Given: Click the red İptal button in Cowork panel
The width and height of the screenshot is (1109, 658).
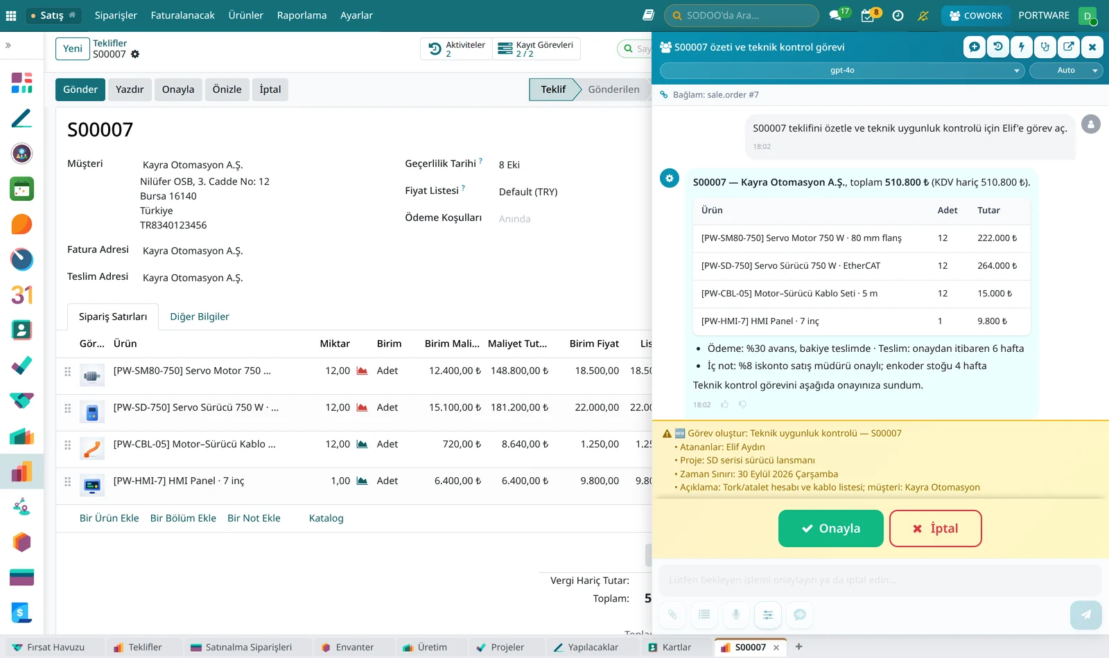Looking at the screenshot, I should [x=936, y=528].
